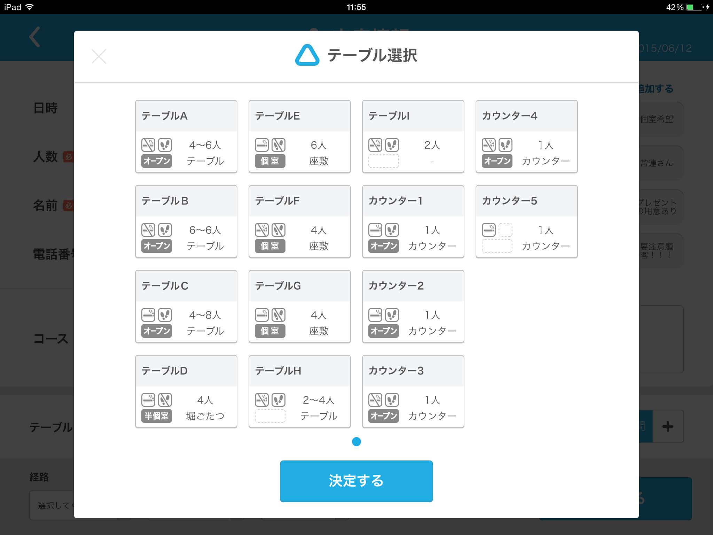The height and width of the screenshot is (535, 713).
Task: Click the 半個室 badge on テーブルD
Action: [x=157, y=416]
